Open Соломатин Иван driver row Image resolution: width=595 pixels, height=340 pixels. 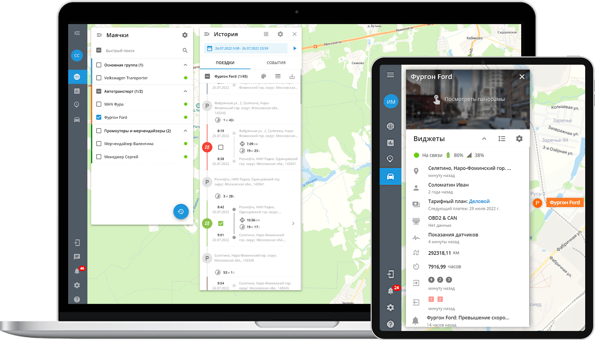pyautogui.click(x=468, y=188)
